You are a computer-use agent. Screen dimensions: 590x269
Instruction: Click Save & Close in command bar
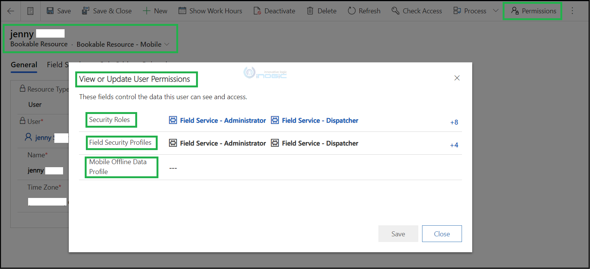click(107, 11)
